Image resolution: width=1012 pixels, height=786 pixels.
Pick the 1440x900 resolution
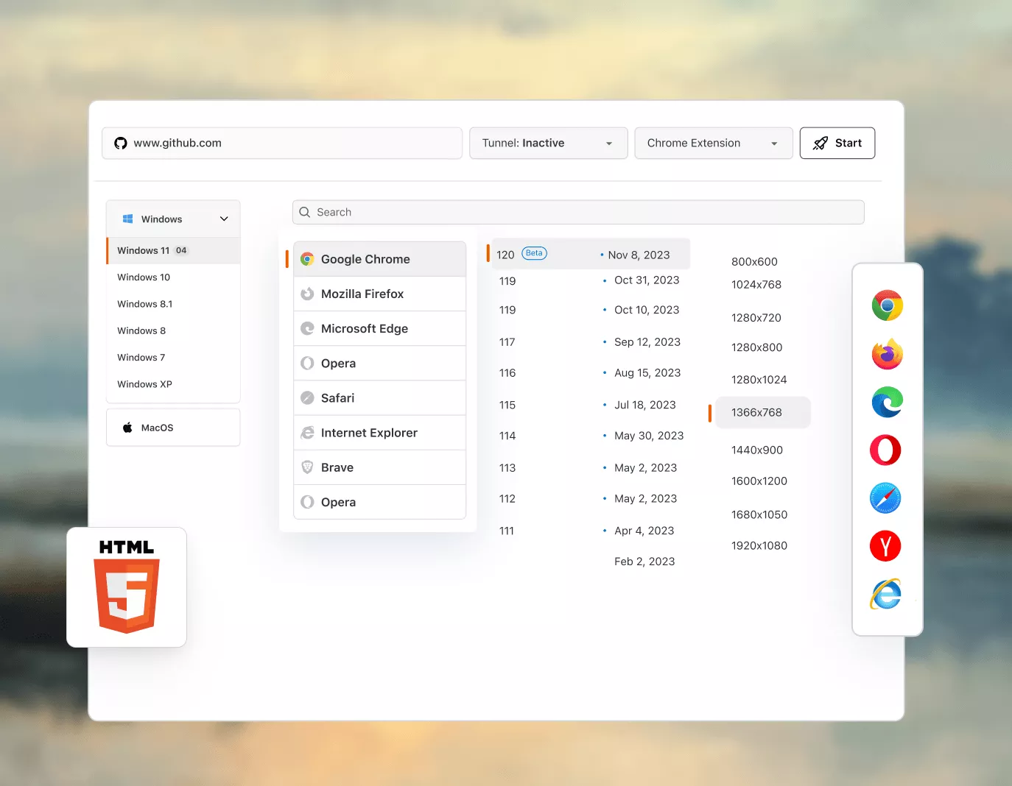coord(757,450)
